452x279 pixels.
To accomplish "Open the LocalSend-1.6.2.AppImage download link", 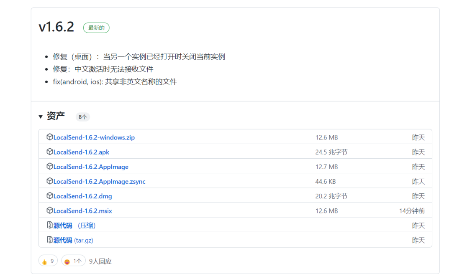I will click(91, 167).
